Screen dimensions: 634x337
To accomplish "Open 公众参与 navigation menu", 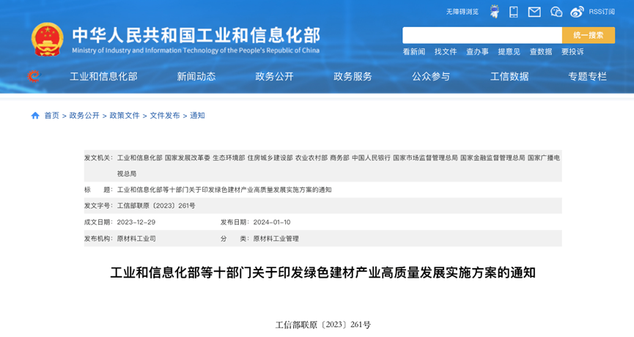I will click(431, 76).
